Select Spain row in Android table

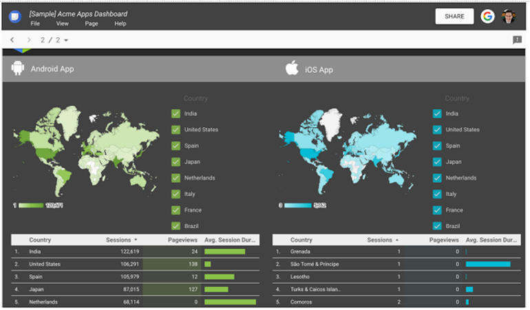point(135,276)
